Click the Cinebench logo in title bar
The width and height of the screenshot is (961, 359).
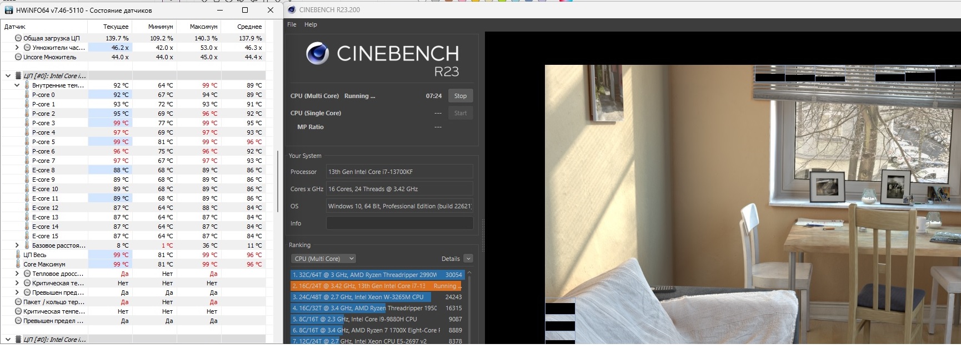click(292, 9)
